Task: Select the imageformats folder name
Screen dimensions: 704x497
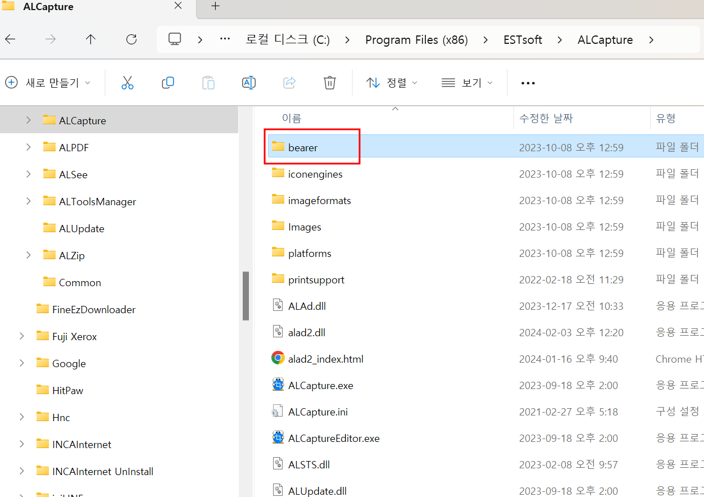Action: 319,200
